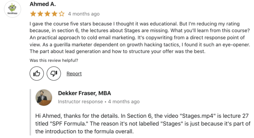Click the gray vertical bar beside instructor response
254x138 pixels.
coord(30,112)
